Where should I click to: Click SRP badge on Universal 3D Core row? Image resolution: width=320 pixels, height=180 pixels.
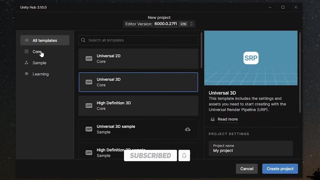89,82
